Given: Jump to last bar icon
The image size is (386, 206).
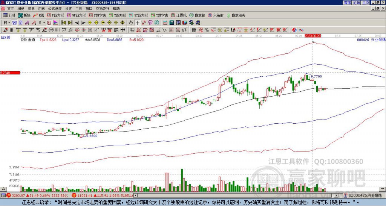Looking at the screenshot, I should point(70,23).
